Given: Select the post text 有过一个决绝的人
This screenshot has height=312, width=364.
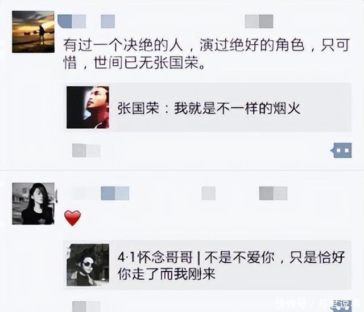Looking at the screenshot, I should click(x=123, y=45).
